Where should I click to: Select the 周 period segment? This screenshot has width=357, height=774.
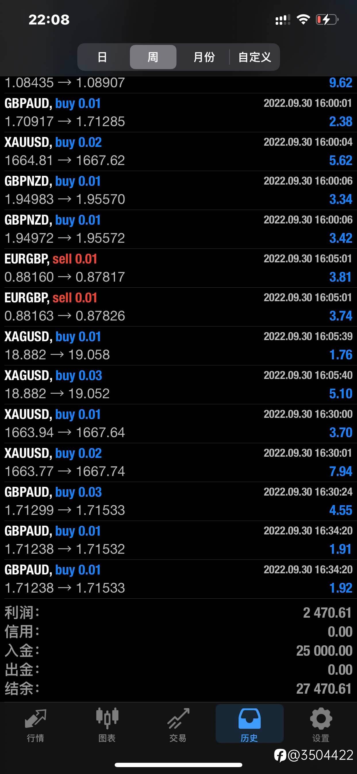tap(153, 57)
